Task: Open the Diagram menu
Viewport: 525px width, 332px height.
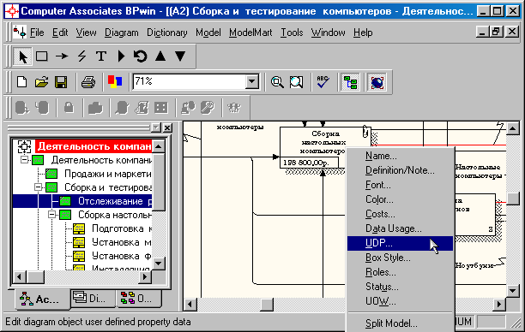Action: click(122, 33)
